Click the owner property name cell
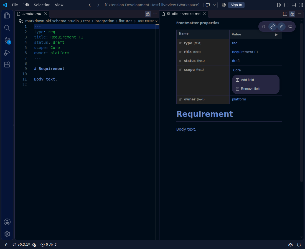The width and height of the screenshot is (305, 249). [x=203, y=100]
